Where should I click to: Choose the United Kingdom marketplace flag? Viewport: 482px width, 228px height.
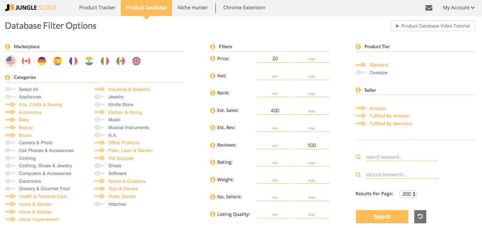pyautogui.click(x=136, y=61)
